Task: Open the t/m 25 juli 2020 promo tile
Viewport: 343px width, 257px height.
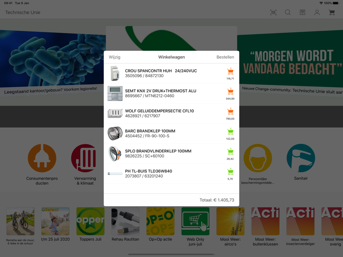Action: point(55,221)
